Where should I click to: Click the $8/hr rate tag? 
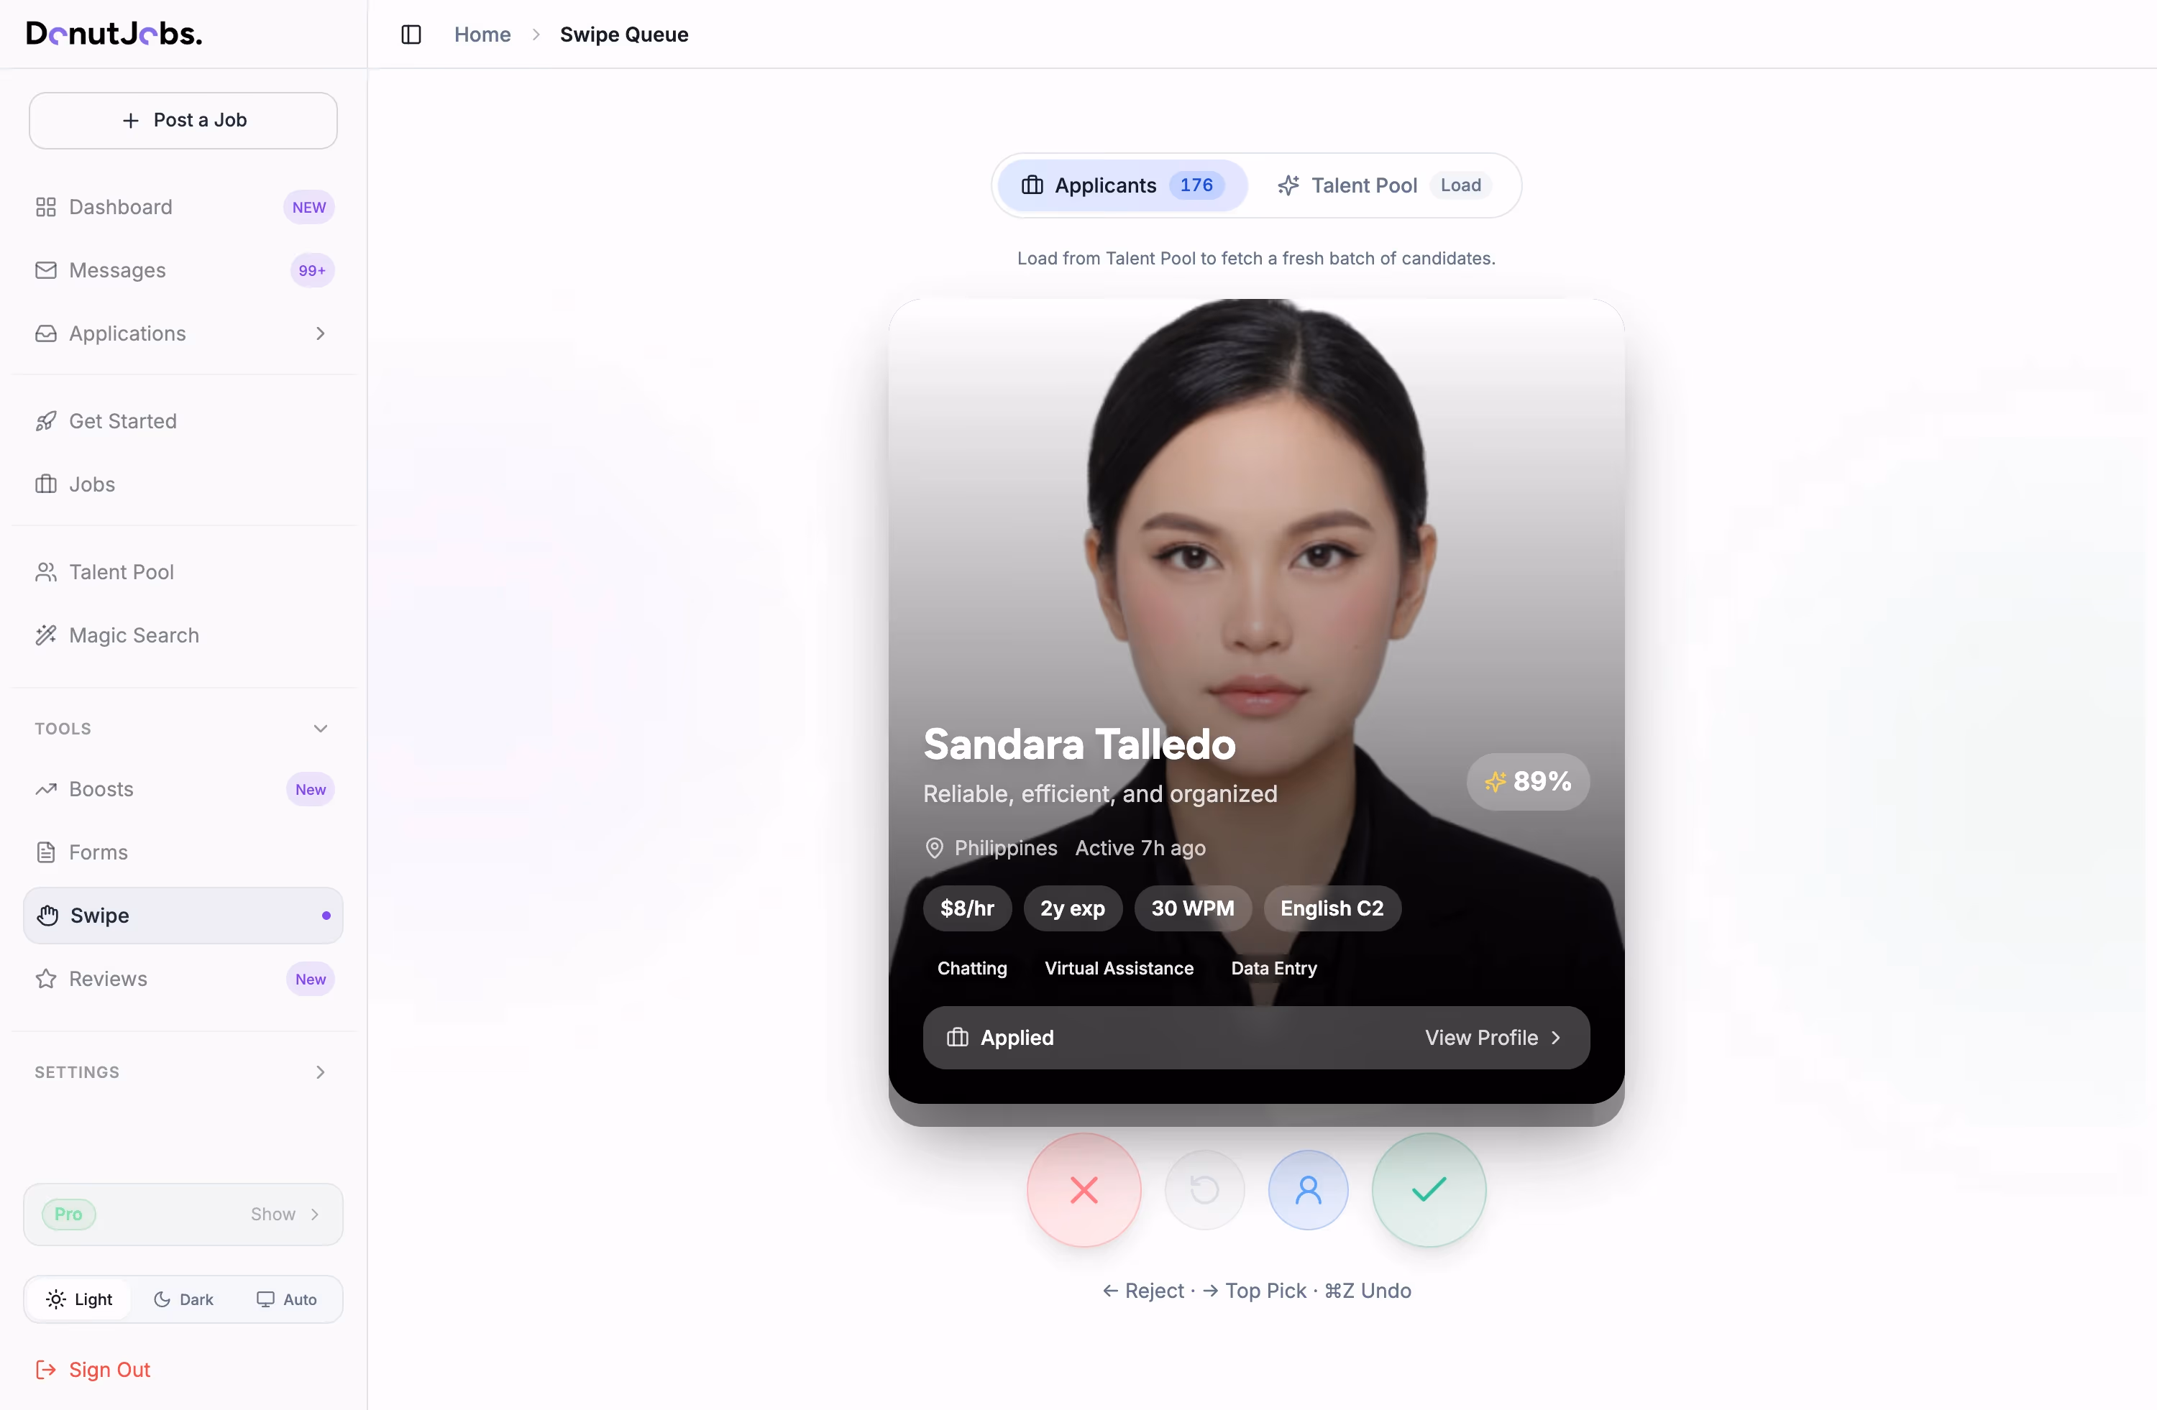(x=967, y=908)
